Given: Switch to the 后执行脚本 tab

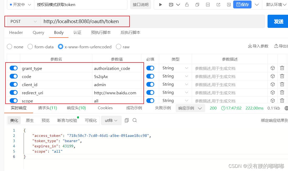Looking at the screenshot, I should [130, 33].
